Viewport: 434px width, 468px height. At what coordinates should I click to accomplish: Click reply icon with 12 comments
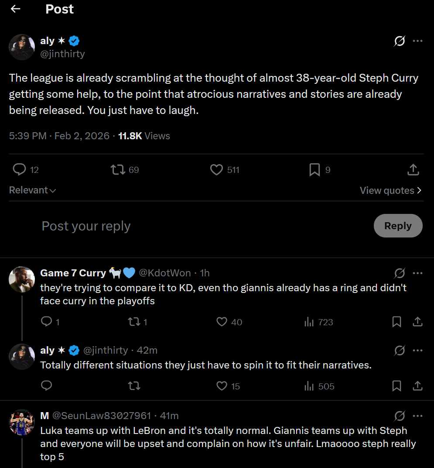(20, 169)
